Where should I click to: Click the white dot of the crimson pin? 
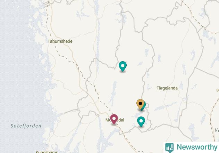pos(114,119)
